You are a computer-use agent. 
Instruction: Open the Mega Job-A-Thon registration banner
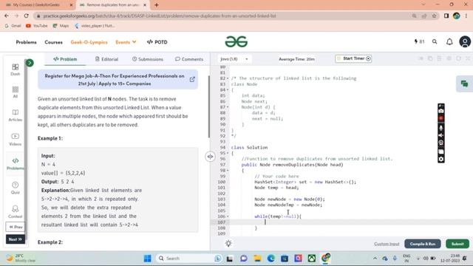[118, 80]
